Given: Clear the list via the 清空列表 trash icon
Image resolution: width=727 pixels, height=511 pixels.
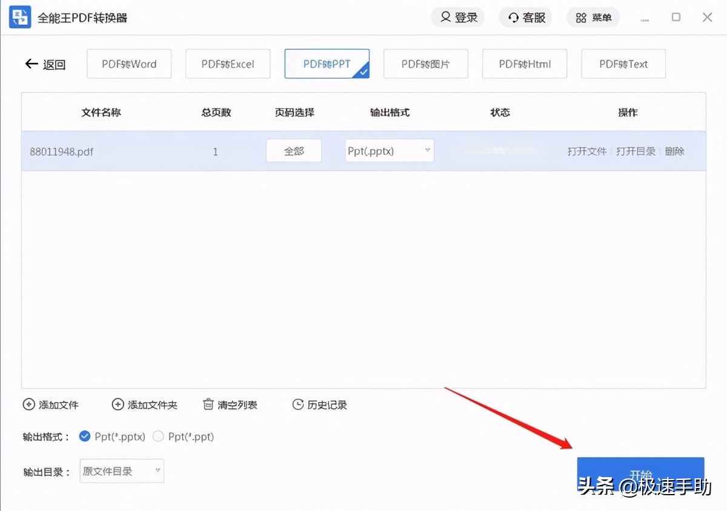Looking at the screenshot, I should (208, 404).
